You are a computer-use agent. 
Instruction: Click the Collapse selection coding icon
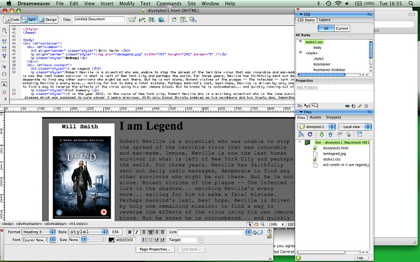point(4,49)
